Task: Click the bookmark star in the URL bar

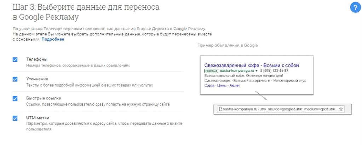Action: click(341, 109)
